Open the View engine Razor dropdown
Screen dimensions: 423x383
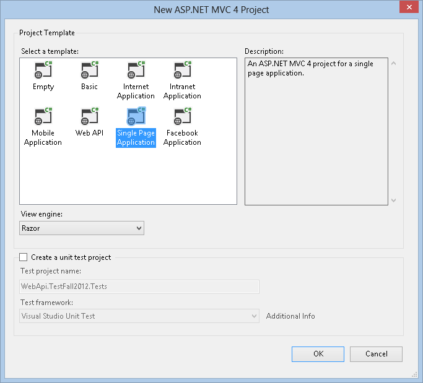[82, 228]
